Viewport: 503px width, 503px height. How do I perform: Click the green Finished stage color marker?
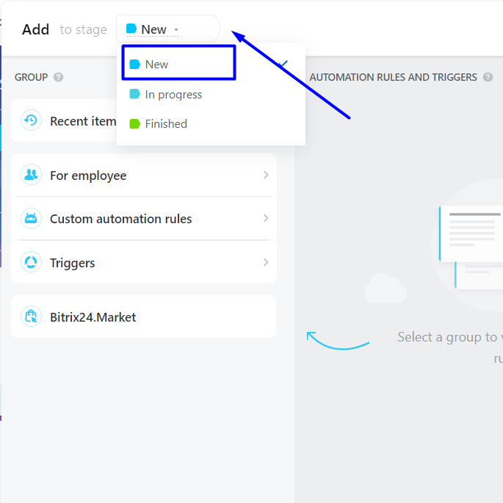(x=134, y=124)
